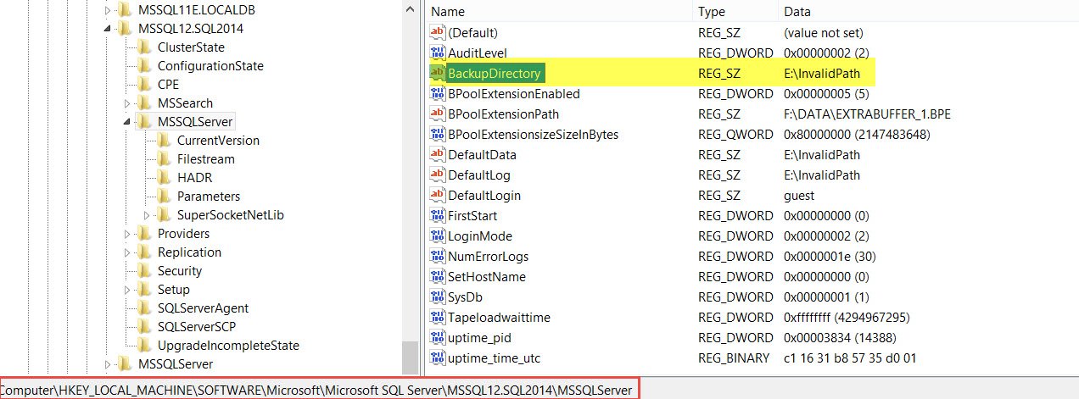Collapse the MSSQL12.SQL2014 tree node
The image size is (1079, 399).
point(108,29)
